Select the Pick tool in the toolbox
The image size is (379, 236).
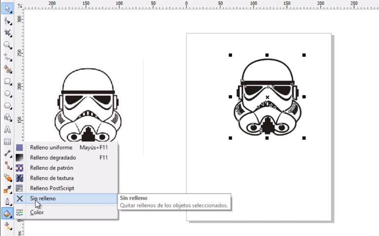pyautogui.click(x=7, y=9)
